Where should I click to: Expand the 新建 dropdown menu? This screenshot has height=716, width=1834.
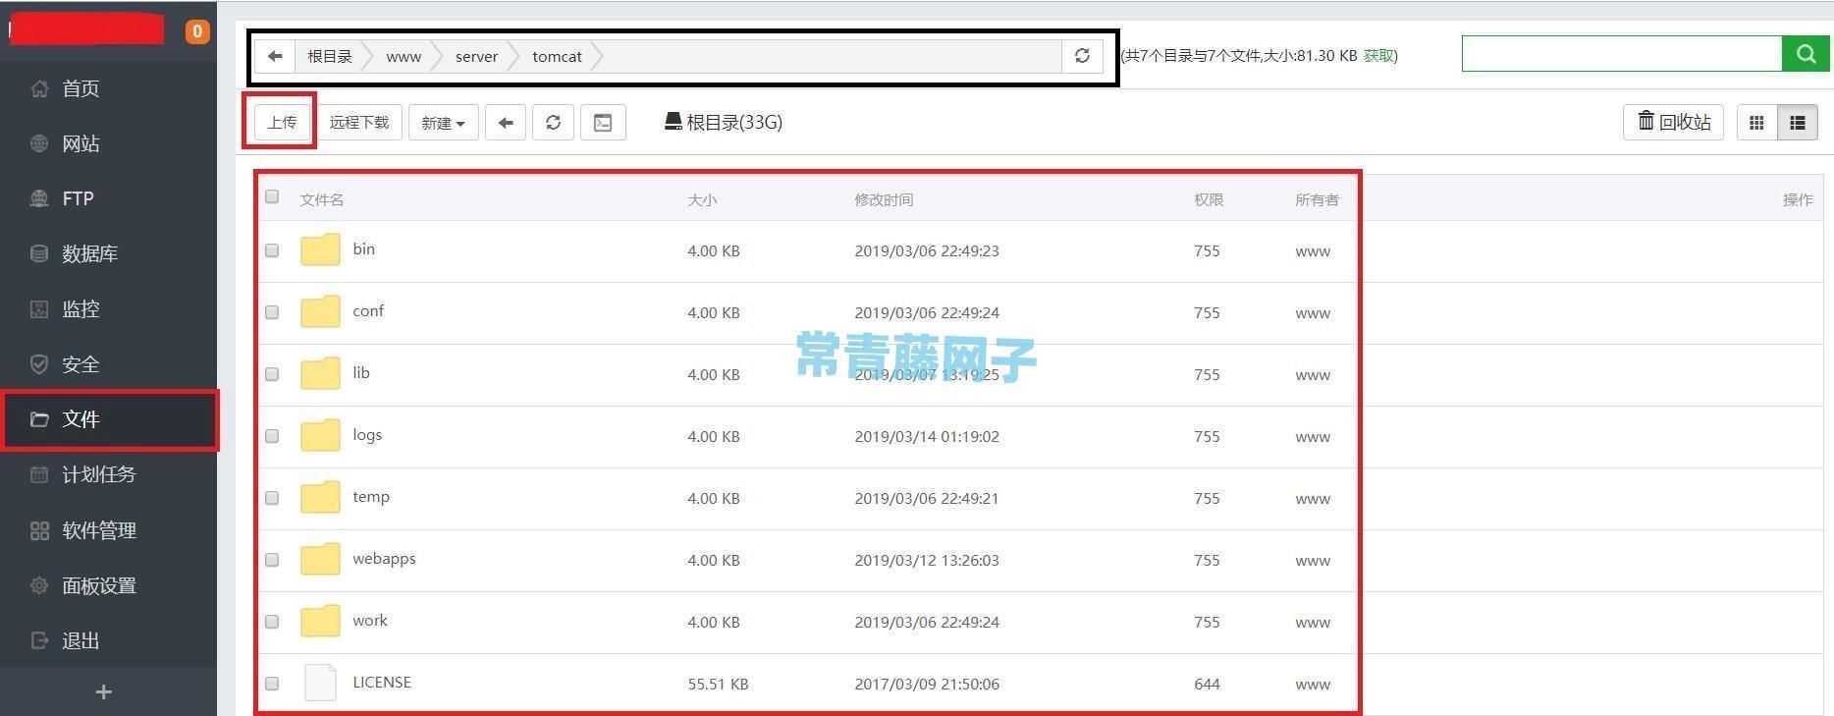443,123
